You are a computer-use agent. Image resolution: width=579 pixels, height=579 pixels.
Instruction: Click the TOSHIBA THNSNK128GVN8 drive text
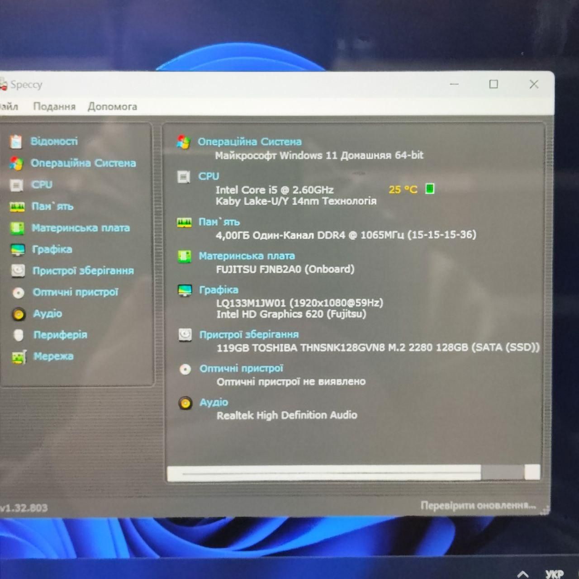click(x=378, y=348)
